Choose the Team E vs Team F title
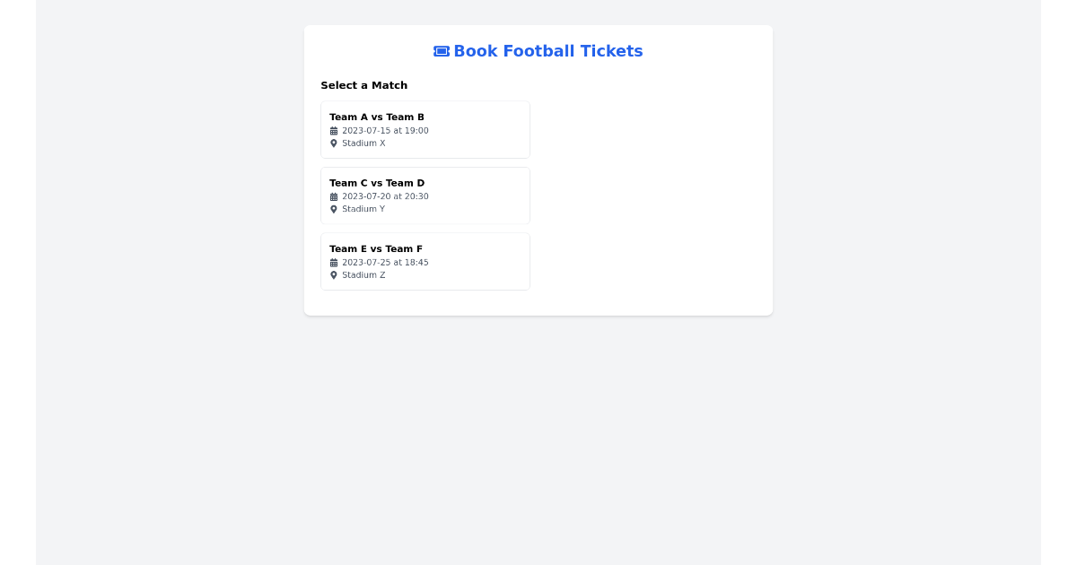This screenshot has height=565, width=1077. [375, 249]
